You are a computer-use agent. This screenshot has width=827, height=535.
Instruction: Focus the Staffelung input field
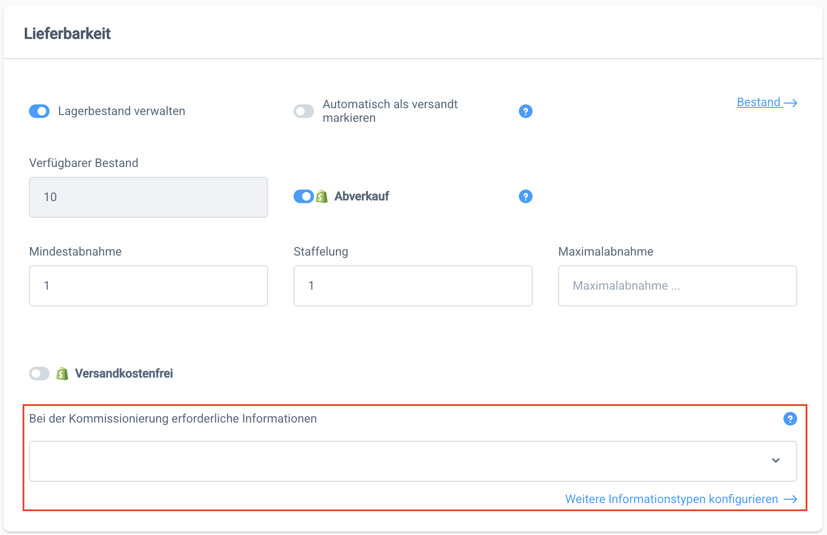tap(413, 286)
